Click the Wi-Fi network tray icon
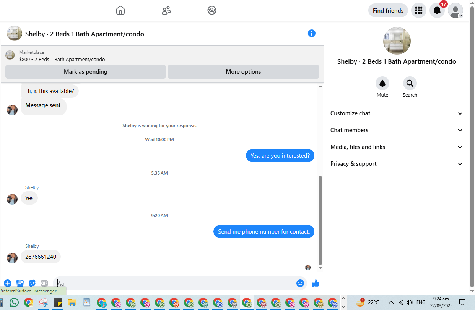Image resolution: width=475 pixels, height=310 pixels. (x=401, y=302)
